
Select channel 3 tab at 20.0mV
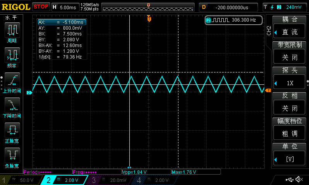click(110, 180)
